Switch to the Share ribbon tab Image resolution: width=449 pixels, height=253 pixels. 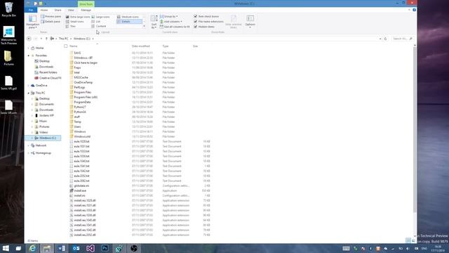pos(58,10)
